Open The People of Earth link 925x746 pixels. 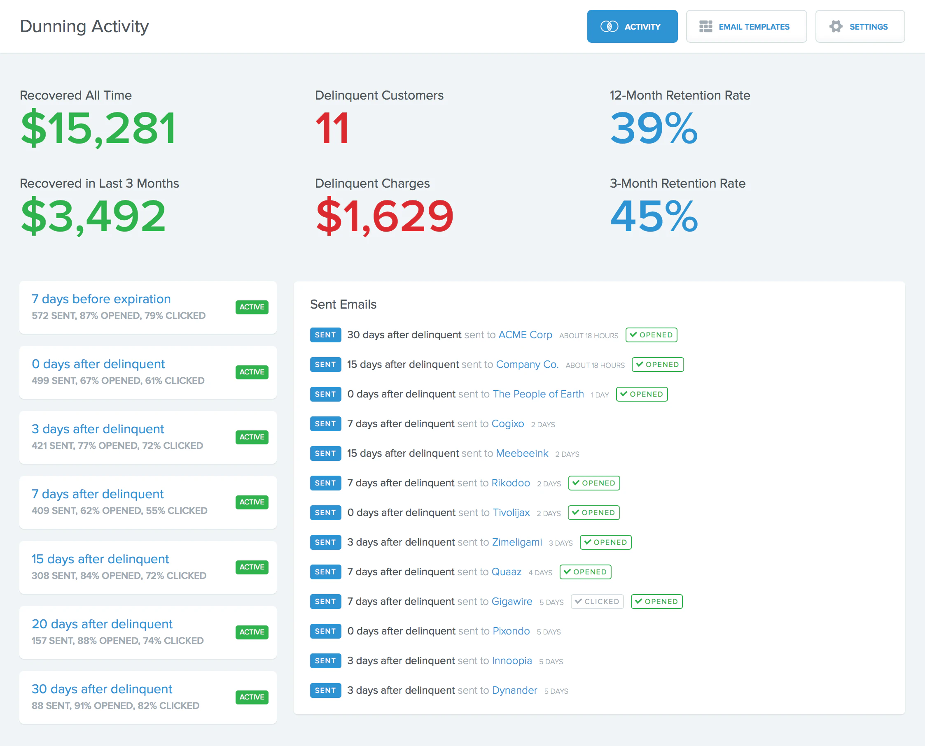point(538,394)
